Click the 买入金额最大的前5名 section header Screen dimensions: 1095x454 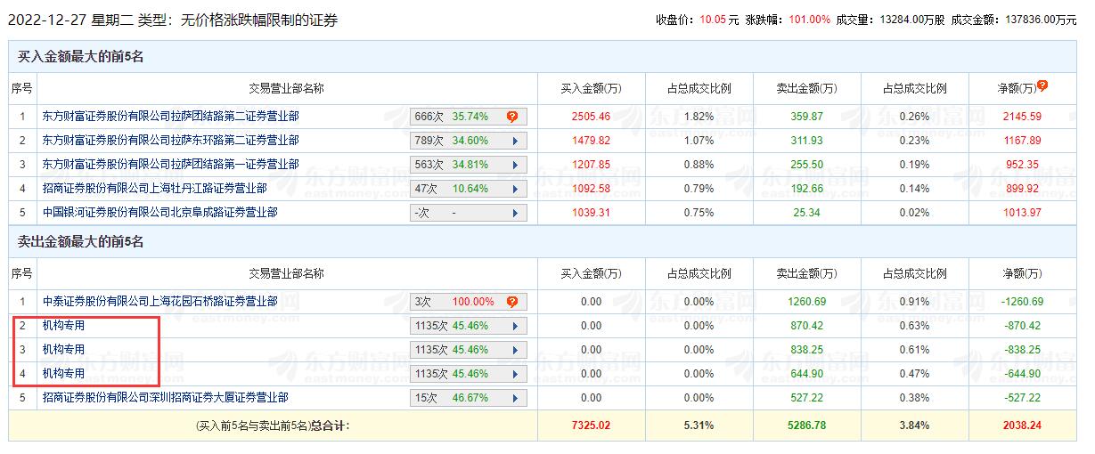[81, 57]
